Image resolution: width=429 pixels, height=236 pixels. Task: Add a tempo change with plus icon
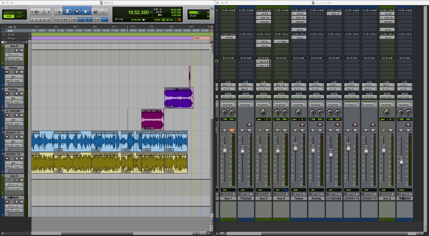[x=30, y=35]
